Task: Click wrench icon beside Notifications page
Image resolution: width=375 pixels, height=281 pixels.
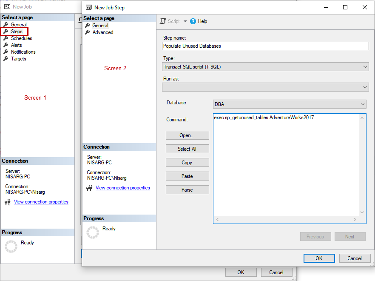Action: (x=6, y=52)
